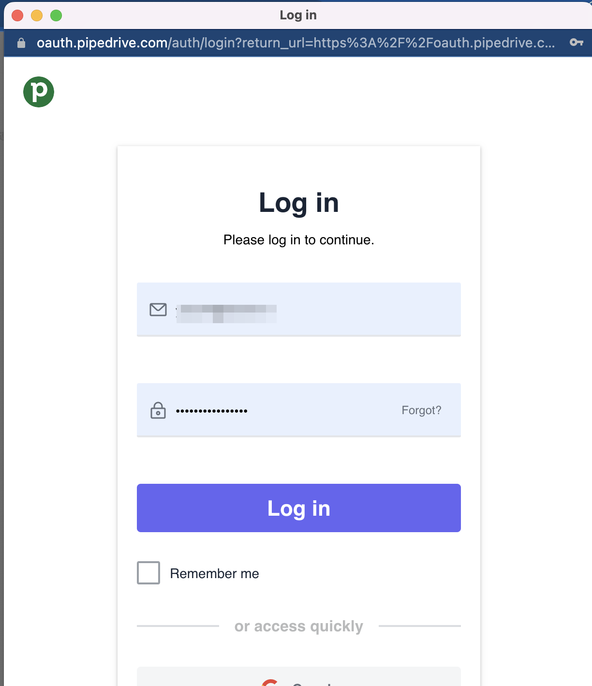
Task: Enable the Remember me checkbox
Action: [x=148, y=573]
